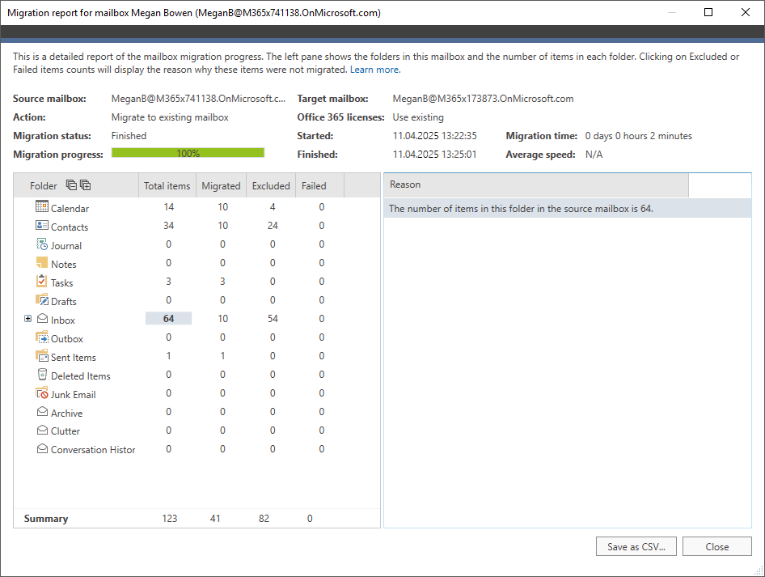Click the green migration progress bar
The image size is (765, 577).
(x=188, y=153)
